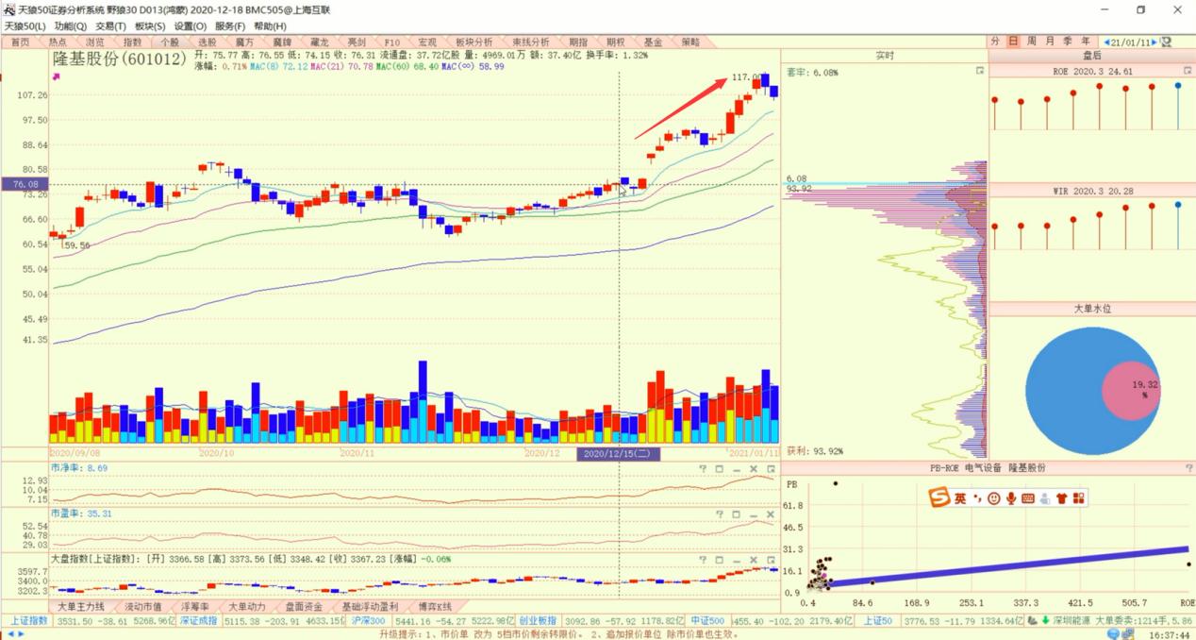Click the purple arrow under stock name
Screen dimensions: 1196x640
[57, 77]
